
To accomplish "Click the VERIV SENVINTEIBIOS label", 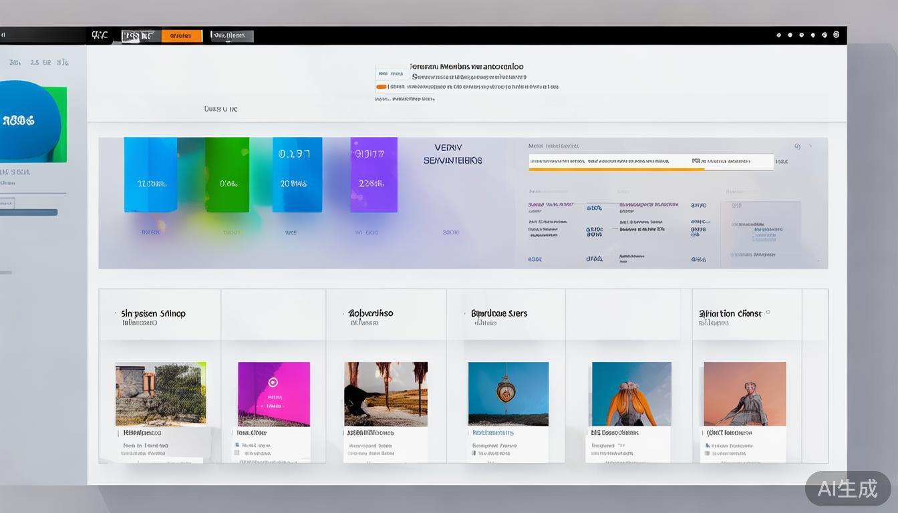I will (x=452, y=154).
